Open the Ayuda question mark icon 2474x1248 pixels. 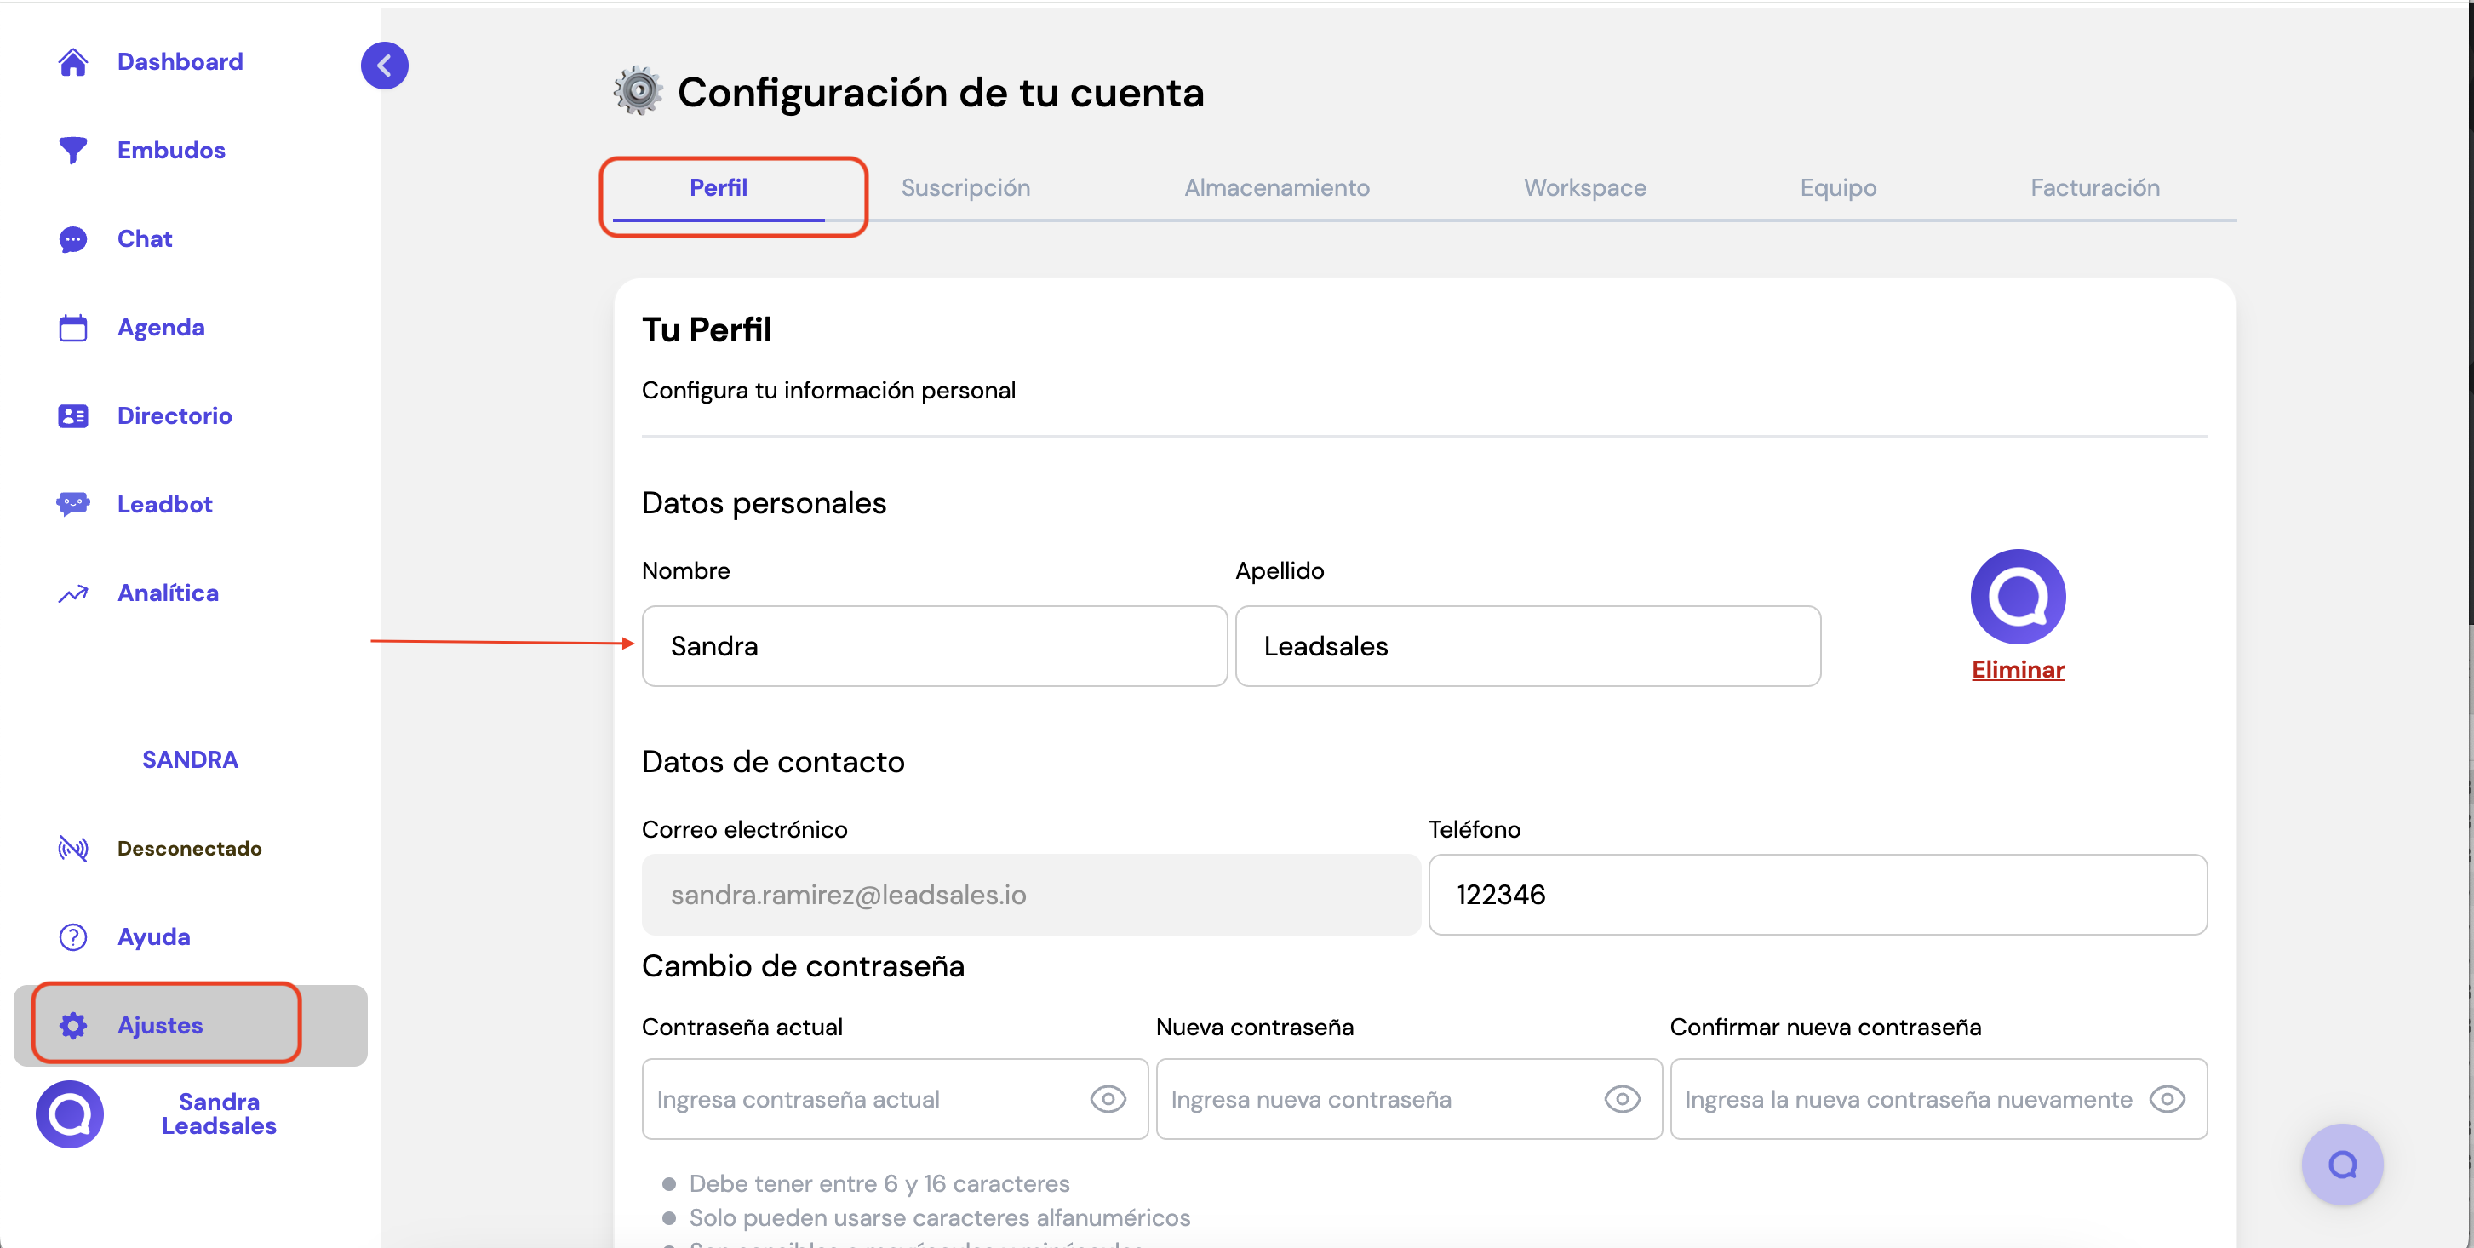pos(73,937)
